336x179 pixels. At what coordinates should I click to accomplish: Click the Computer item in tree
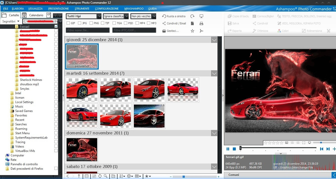click(17, 155)
